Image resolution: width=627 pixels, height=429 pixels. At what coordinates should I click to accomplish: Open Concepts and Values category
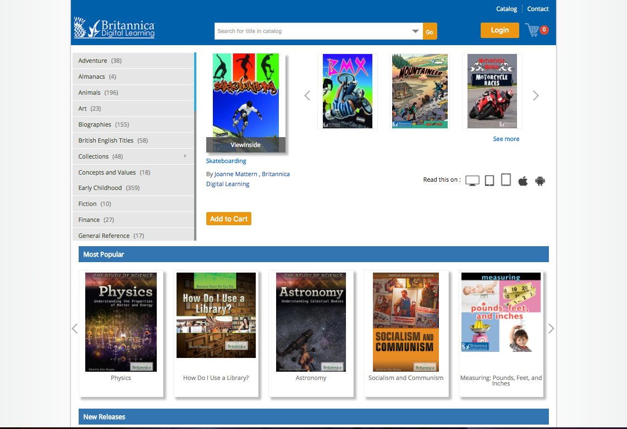[x=133, y=172]
